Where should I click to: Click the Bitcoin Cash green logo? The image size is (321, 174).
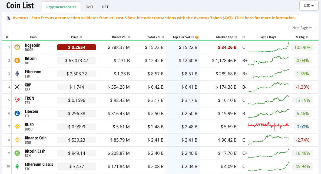point(17,153)
